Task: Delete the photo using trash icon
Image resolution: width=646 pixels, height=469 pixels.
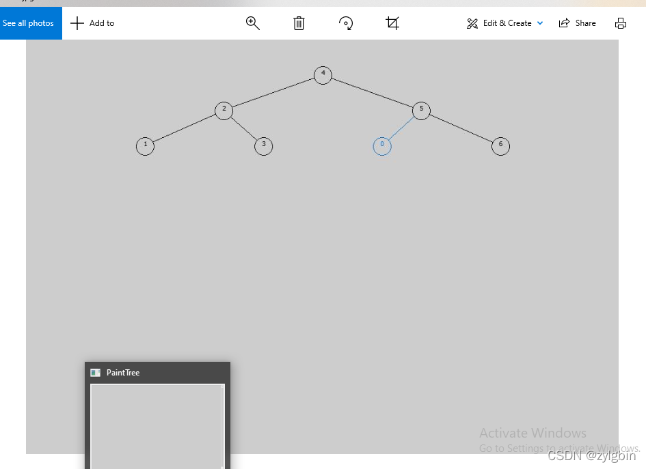Action: [299, 23]
